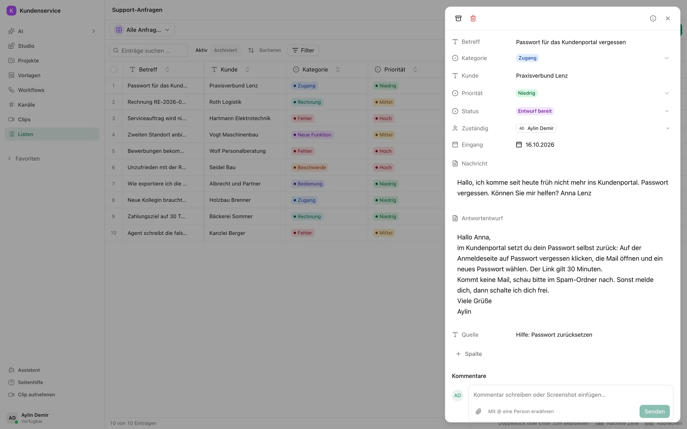Open the Alle Anfrag... view dropdown
Image resolution: width=687 pixels, height=429 pixels.
coord(142,30)
